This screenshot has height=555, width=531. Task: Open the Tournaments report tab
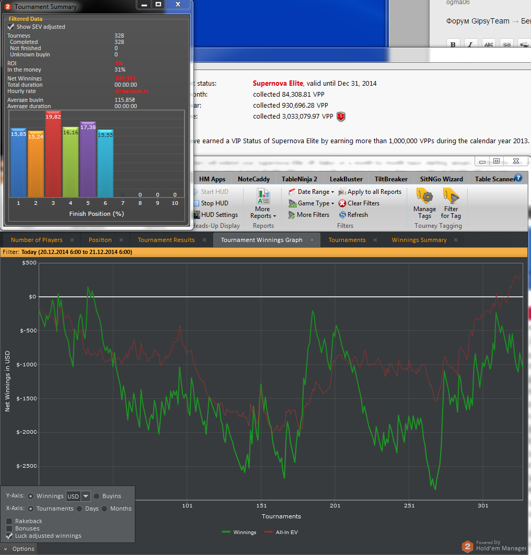tap(347, 240)
